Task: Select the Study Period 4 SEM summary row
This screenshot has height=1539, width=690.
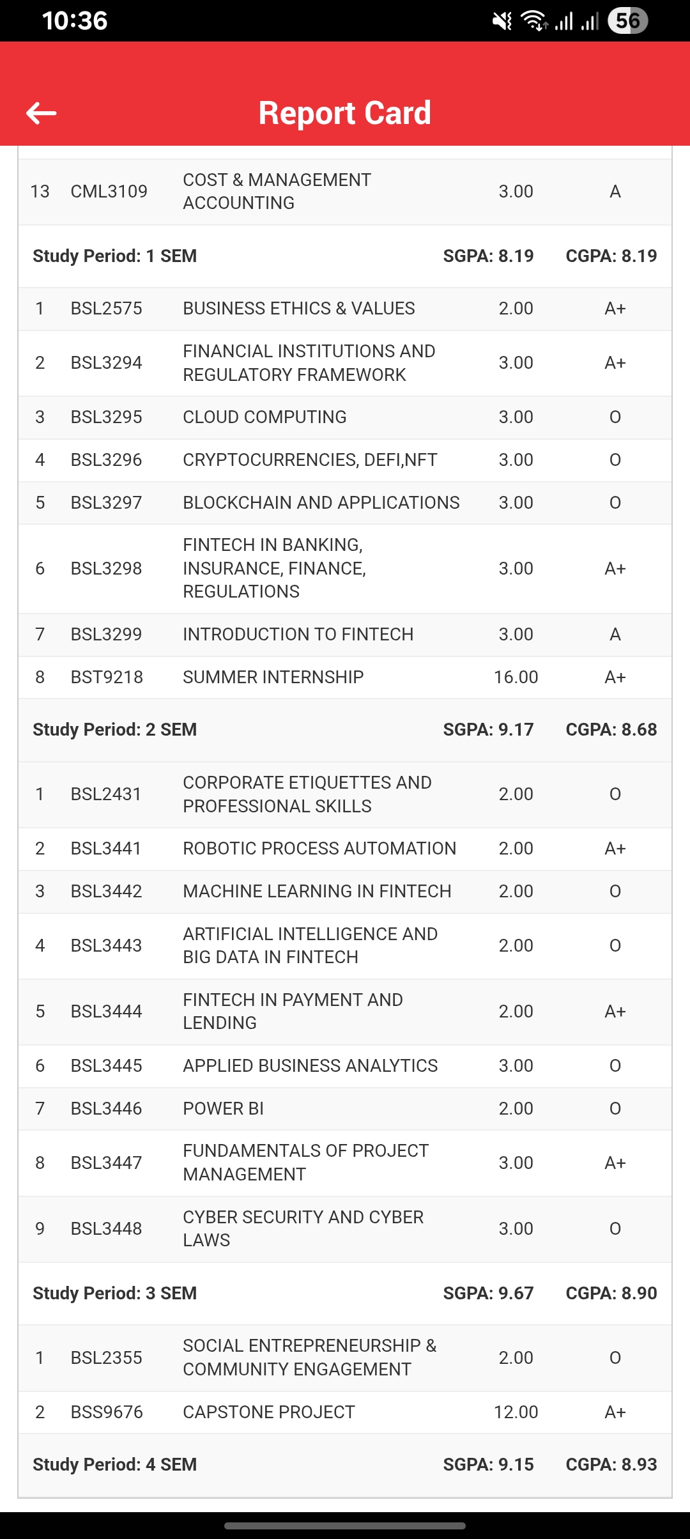Action: pyautogui.click(x=345, y=1465)
